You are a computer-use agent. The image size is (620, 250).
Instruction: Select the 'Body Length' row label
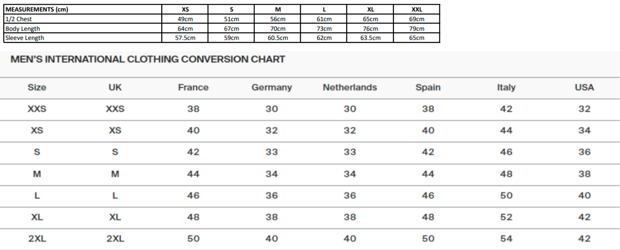(x=23, y=29)
